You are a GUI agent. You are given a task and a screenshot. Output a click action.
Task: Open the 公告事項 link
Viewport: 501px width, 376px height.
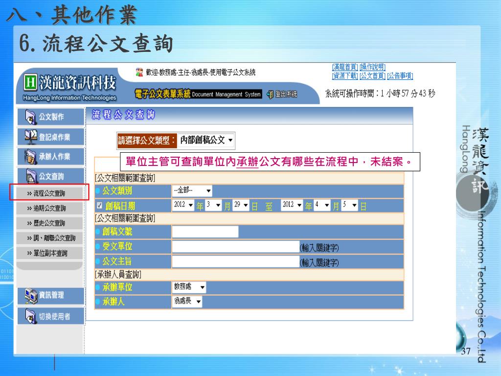[400, 76]
